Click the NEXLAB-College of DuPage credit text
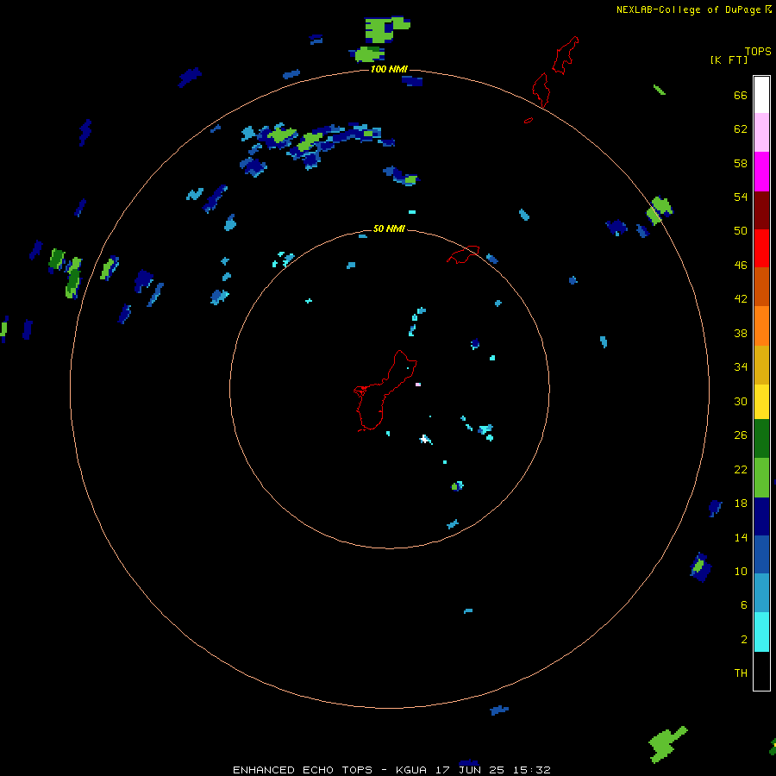This screenshot has width=776, height=776. [688, 9]
